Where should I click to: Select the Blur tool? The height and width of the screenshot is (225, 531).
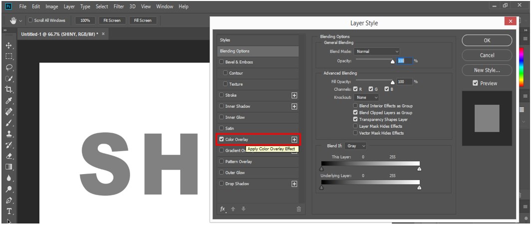[9, 178]
